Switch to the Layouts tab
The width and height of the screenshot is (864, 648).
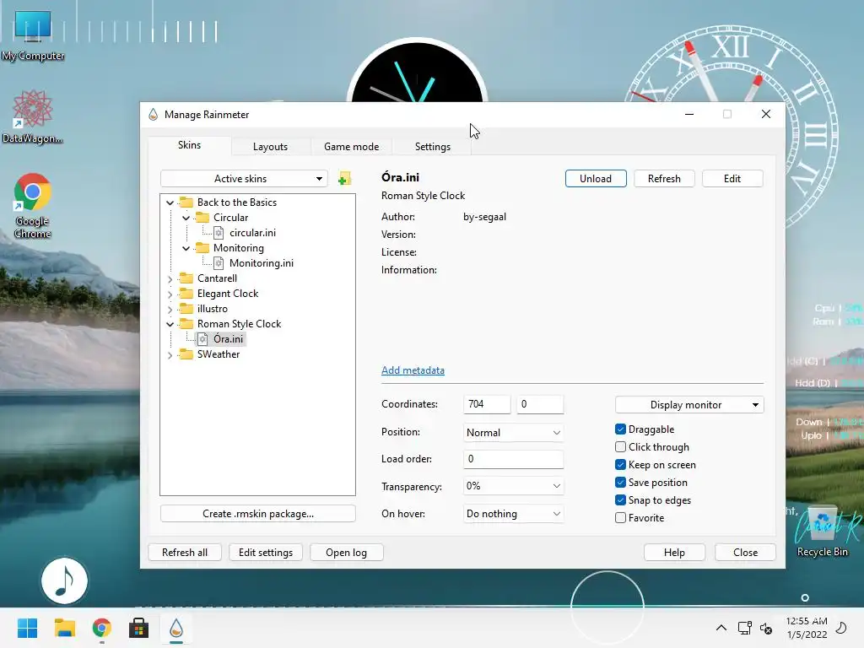tap(270, 147)
